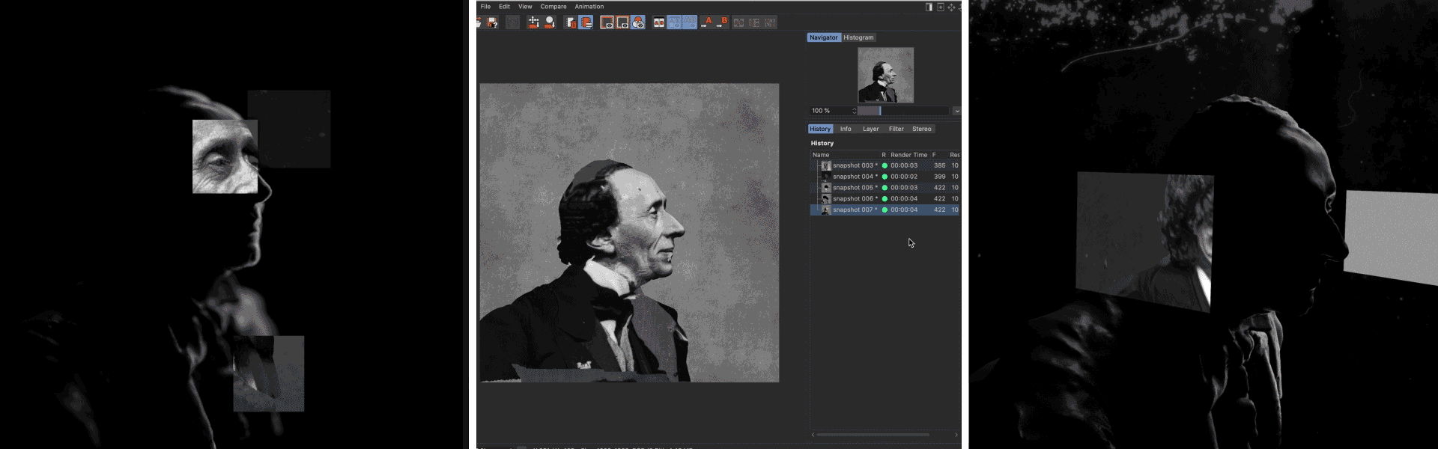Click the second red-framed display mode icon
The height and width of the screenshot is (449, 1438).
(x=622, y=22)
